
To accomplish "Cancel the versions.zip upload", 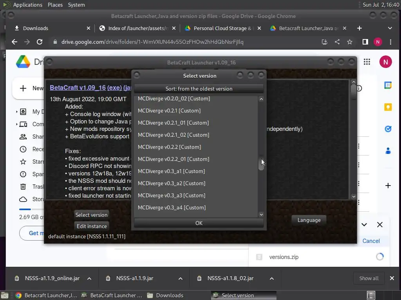I will (x=371, y=241).
